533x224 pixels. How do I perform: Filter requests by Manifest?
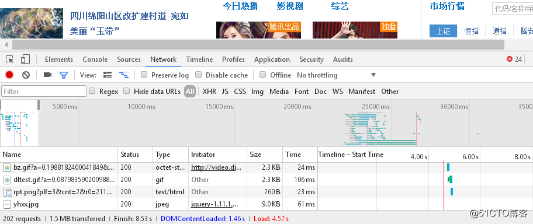tap(362, 92)
